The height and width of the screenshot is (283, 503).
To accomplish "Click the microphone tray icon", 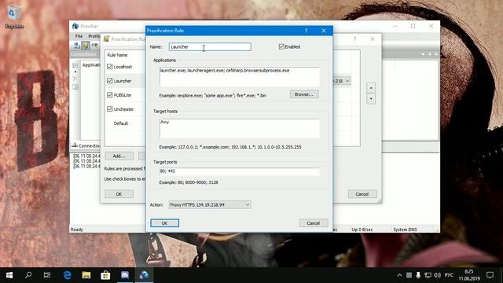I will click(x=418, y=275).
